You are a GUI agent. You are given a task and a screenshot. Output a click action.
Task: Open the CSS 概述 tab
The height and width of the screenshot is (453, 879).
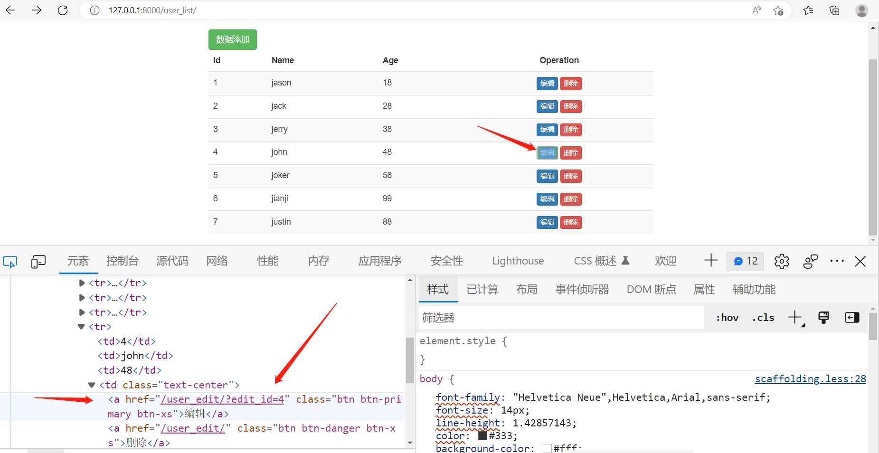[601, 261]
